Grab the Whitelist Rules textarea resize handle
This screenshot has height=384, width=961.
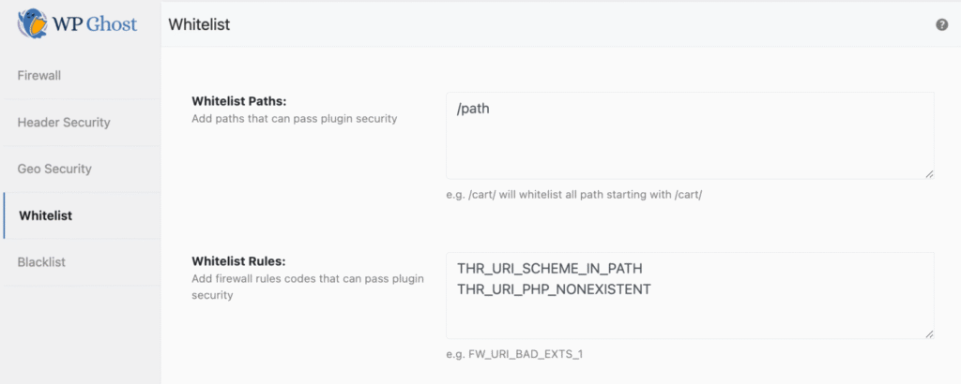click(x=929, y=333)
